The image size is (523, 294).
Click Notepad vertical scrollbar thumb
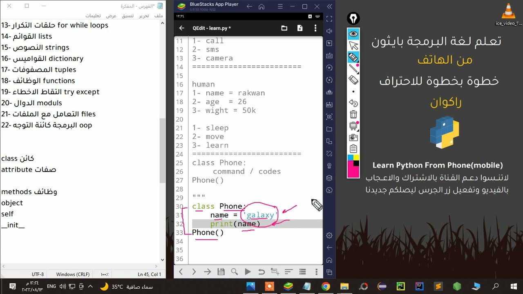163,151
